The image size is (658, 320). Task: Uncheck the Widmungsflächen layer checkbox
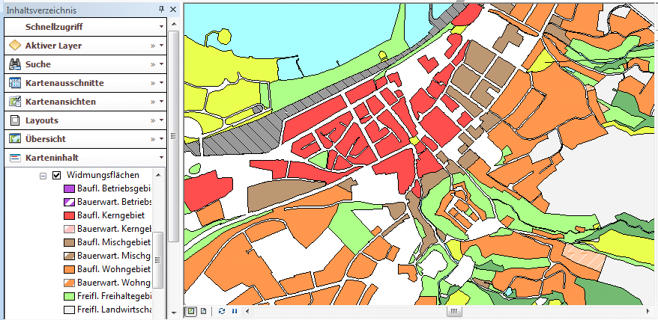tap(56, 175)
